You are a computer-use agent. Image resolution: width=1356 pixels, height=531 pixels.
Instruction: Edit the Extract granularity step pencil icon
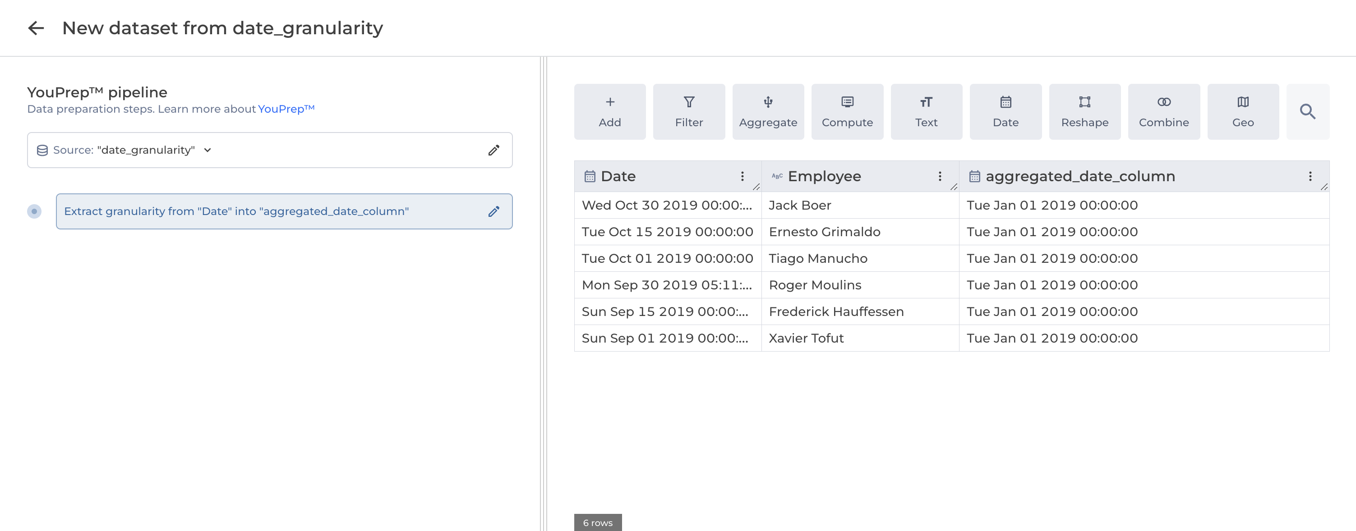click(x=493, y=211)
